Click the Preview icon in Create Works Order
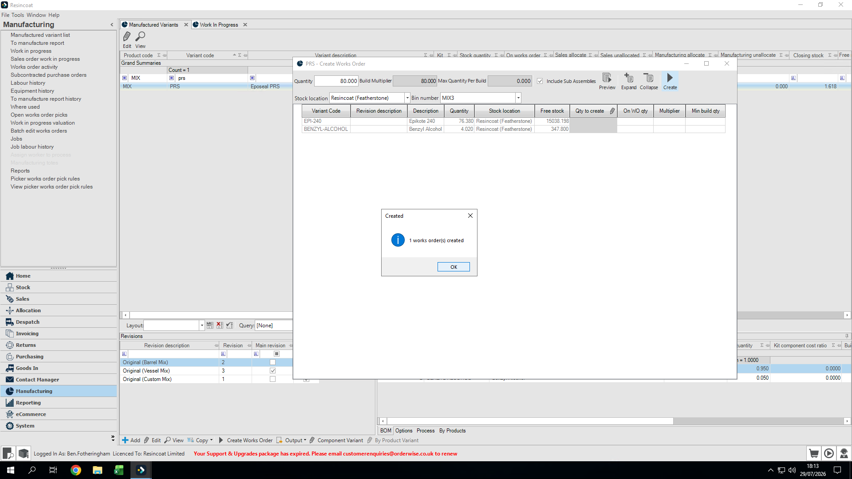Screen dimensions: 852x479 tap(607, 81)
